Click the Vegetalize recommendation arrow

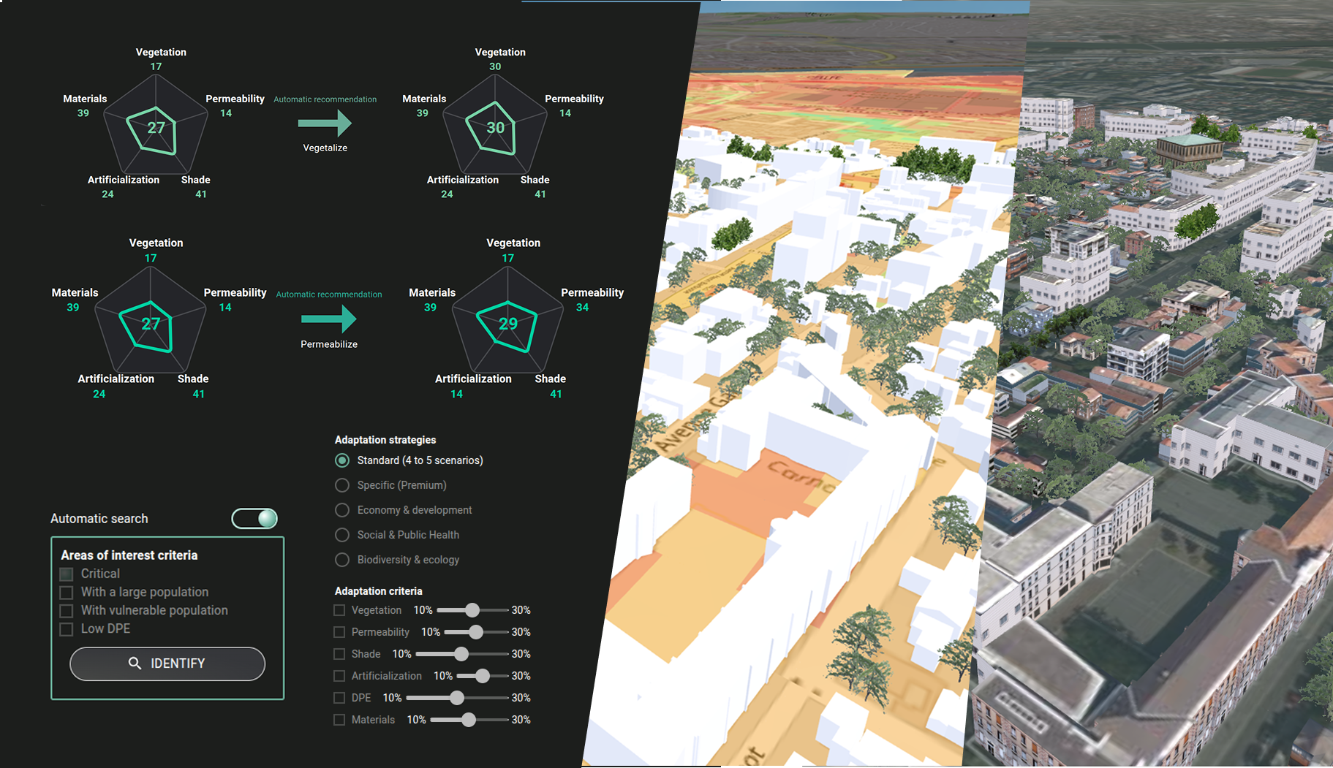click(x=325, y=123)
